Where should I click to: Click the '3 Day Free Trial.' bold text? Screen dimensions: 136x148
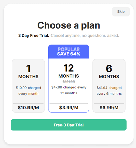(34, 36)
